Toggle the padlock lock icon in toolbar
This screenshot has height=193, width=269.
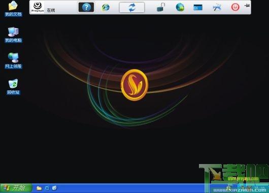161,7
